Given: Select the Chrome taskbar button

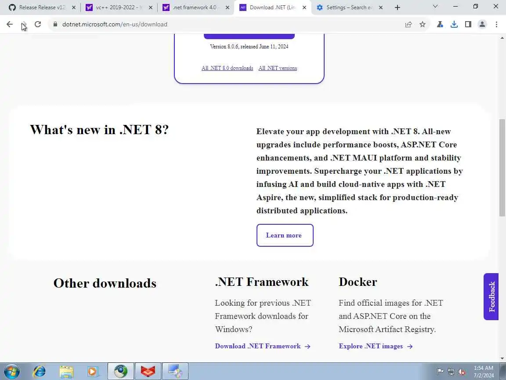Looking at the screenshot, I should (121, 371).
